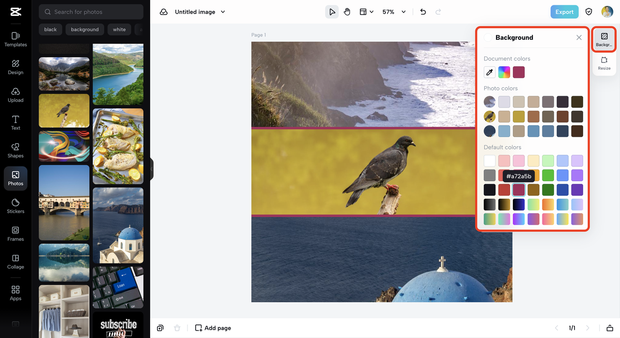The width and height of the screenshot is (620, 338).
Task: Open the rainbow custom color picker
Action: point(504,73)
